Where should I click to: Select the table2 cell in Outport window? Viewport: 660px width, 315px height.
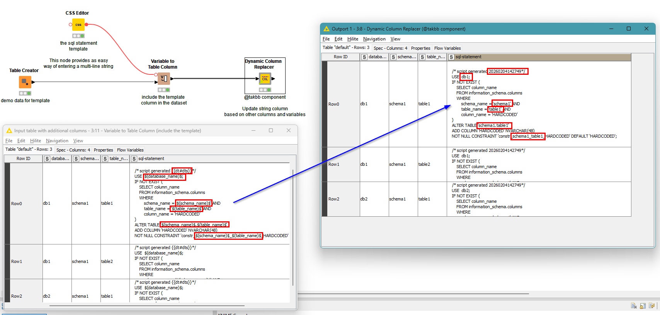(424, 164)
